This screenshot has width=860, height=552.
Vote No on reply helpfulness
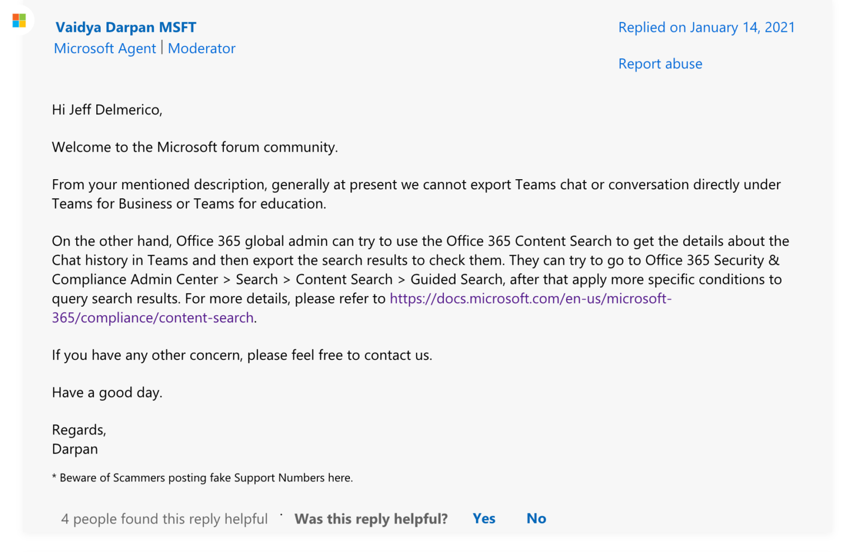tap(536, 519)
